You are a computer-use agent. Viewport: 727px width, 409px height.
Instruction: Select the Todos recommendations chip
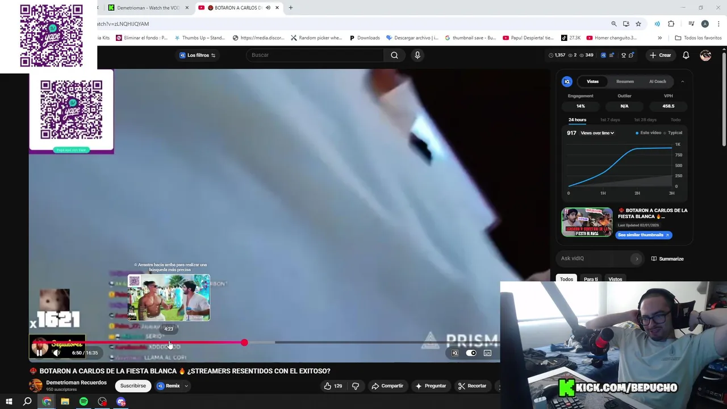pos(566,279)
